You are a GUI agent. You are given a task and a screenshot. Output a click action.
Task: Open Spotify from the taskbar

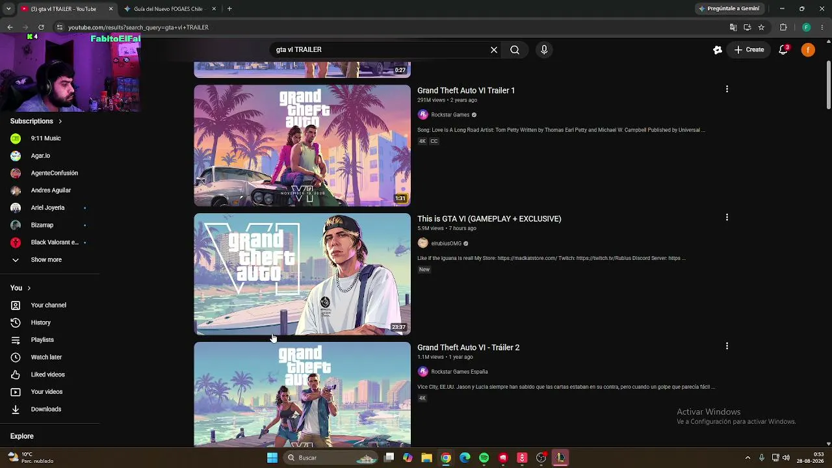coord(484,458)
